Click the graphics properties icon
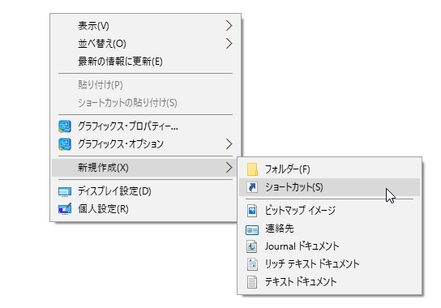 (x=65, y=126)
